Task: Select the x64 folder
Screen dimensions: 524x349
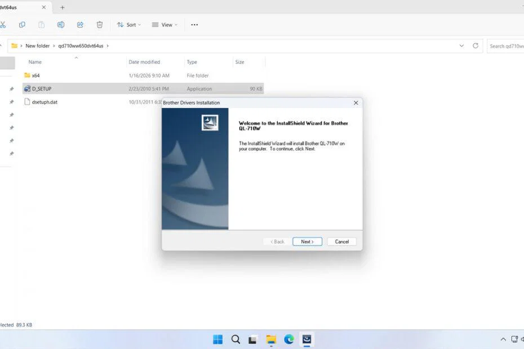Action: tap(36, 75)
